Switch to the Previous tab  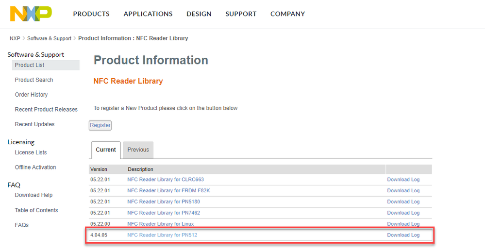pos(138,150)
